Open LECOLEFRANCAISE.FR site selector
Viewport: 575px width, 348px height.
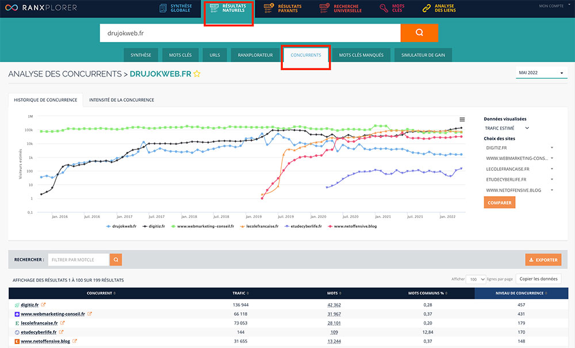(520, 169)
